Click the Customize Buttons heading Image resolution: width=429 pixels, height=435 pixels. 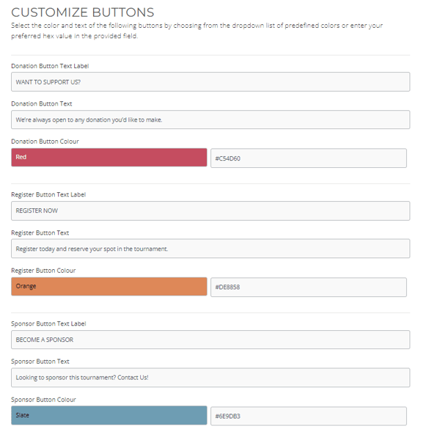[x=83, y=12]
